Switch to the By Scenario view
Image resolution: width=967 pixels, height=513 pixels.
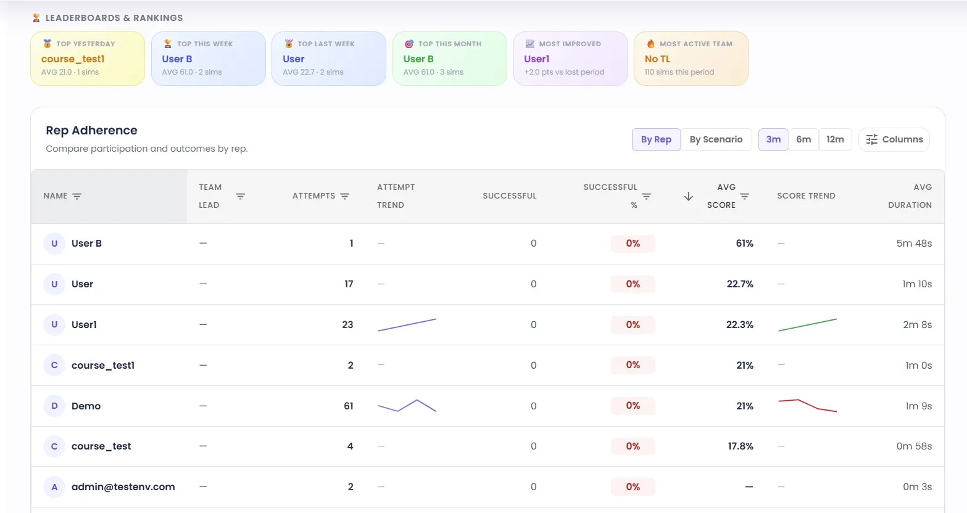tap(716, 139)
